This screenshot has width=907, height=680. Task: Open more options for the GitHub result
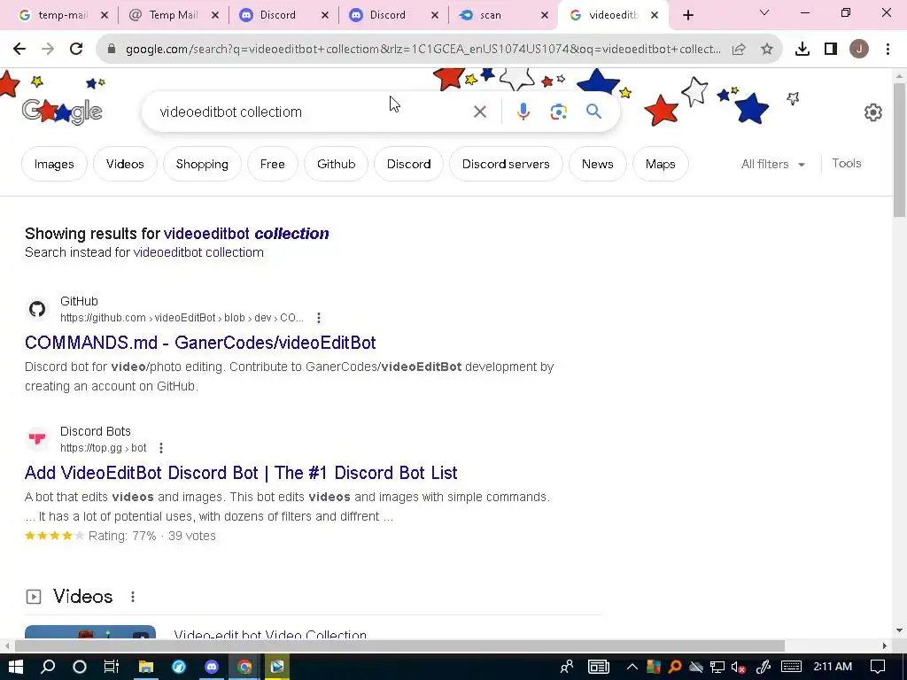[319, 318]
